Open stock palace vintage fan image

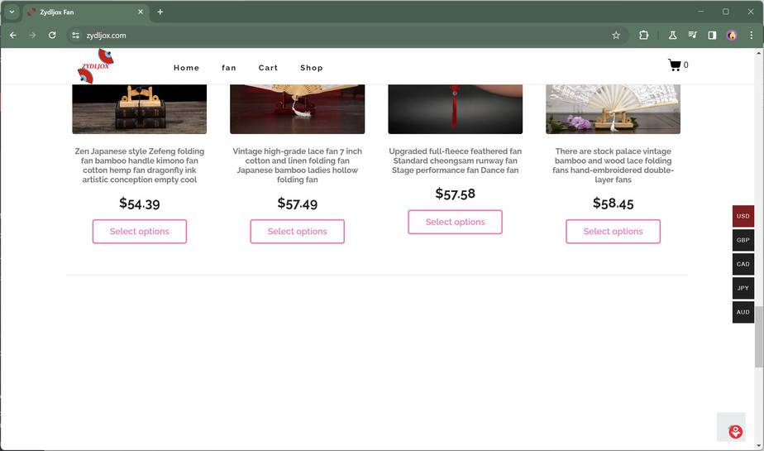point(613,109)
